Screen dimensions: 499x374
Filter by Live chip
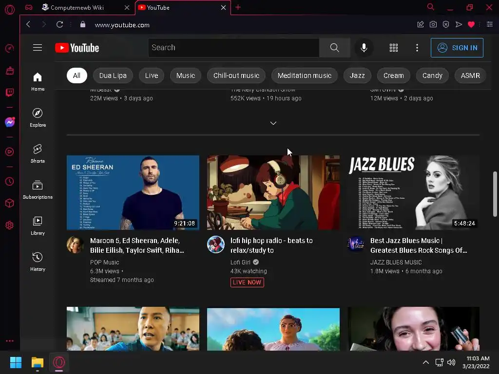152,75
